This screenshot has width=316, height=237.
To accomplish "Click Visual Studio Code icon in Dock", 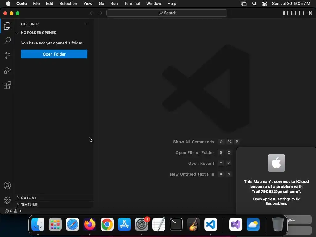I will pos(211,224).
